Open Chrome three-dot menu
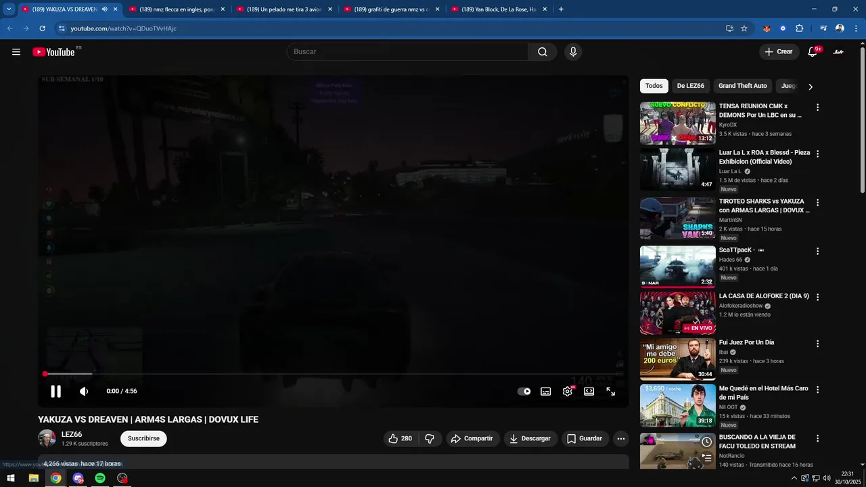This screenshot has height=487, width=866. coord(857,28)
